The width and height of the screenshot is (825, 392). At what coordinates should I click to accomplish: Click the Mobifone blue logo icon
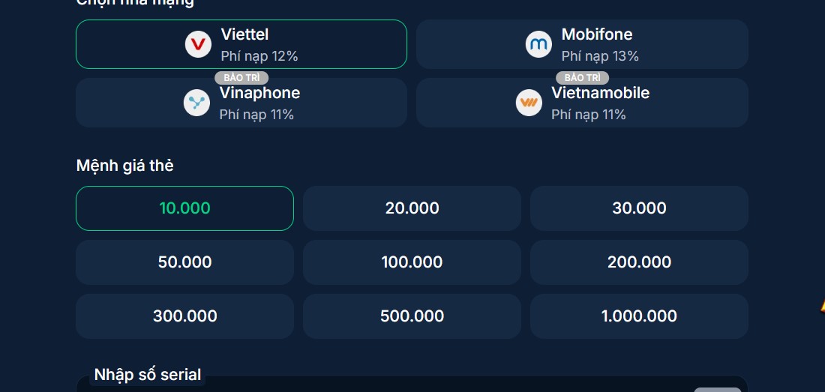coord(538,44)
